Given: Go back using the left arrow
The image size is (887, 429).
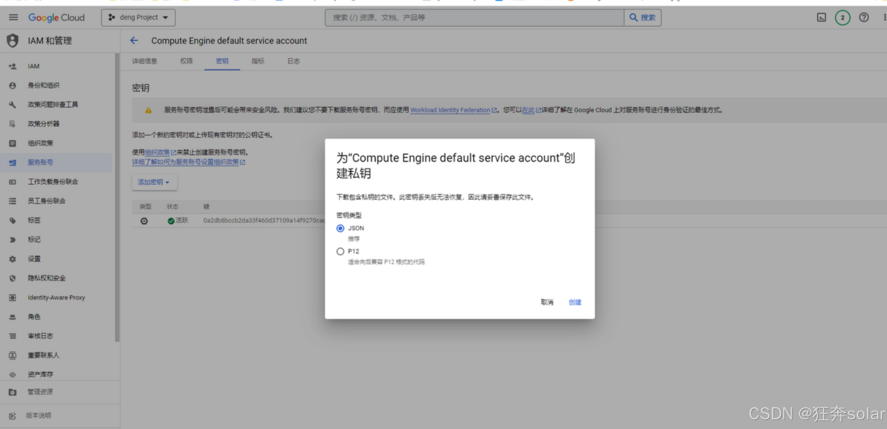Looking at the screenshot, I should click(x=134, y=40).
